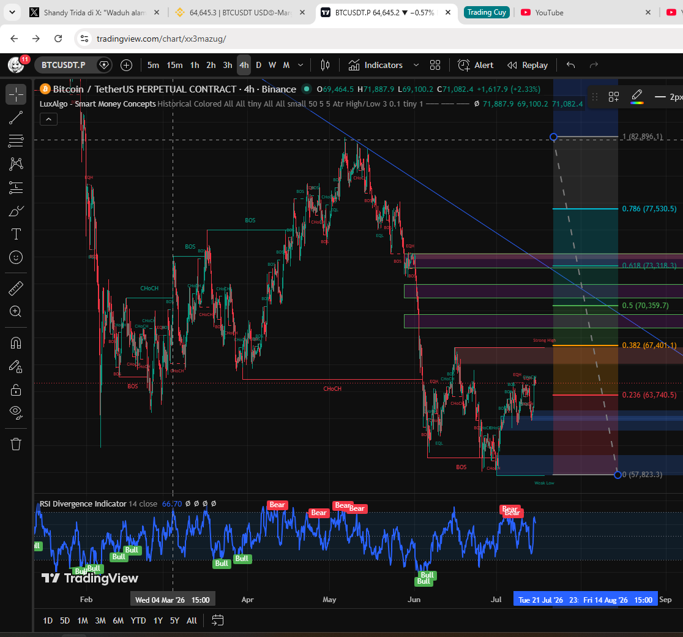This screenshot has width=683, height=637.
Task: Open the browser tab search chevron
Action: click(12, 12)
